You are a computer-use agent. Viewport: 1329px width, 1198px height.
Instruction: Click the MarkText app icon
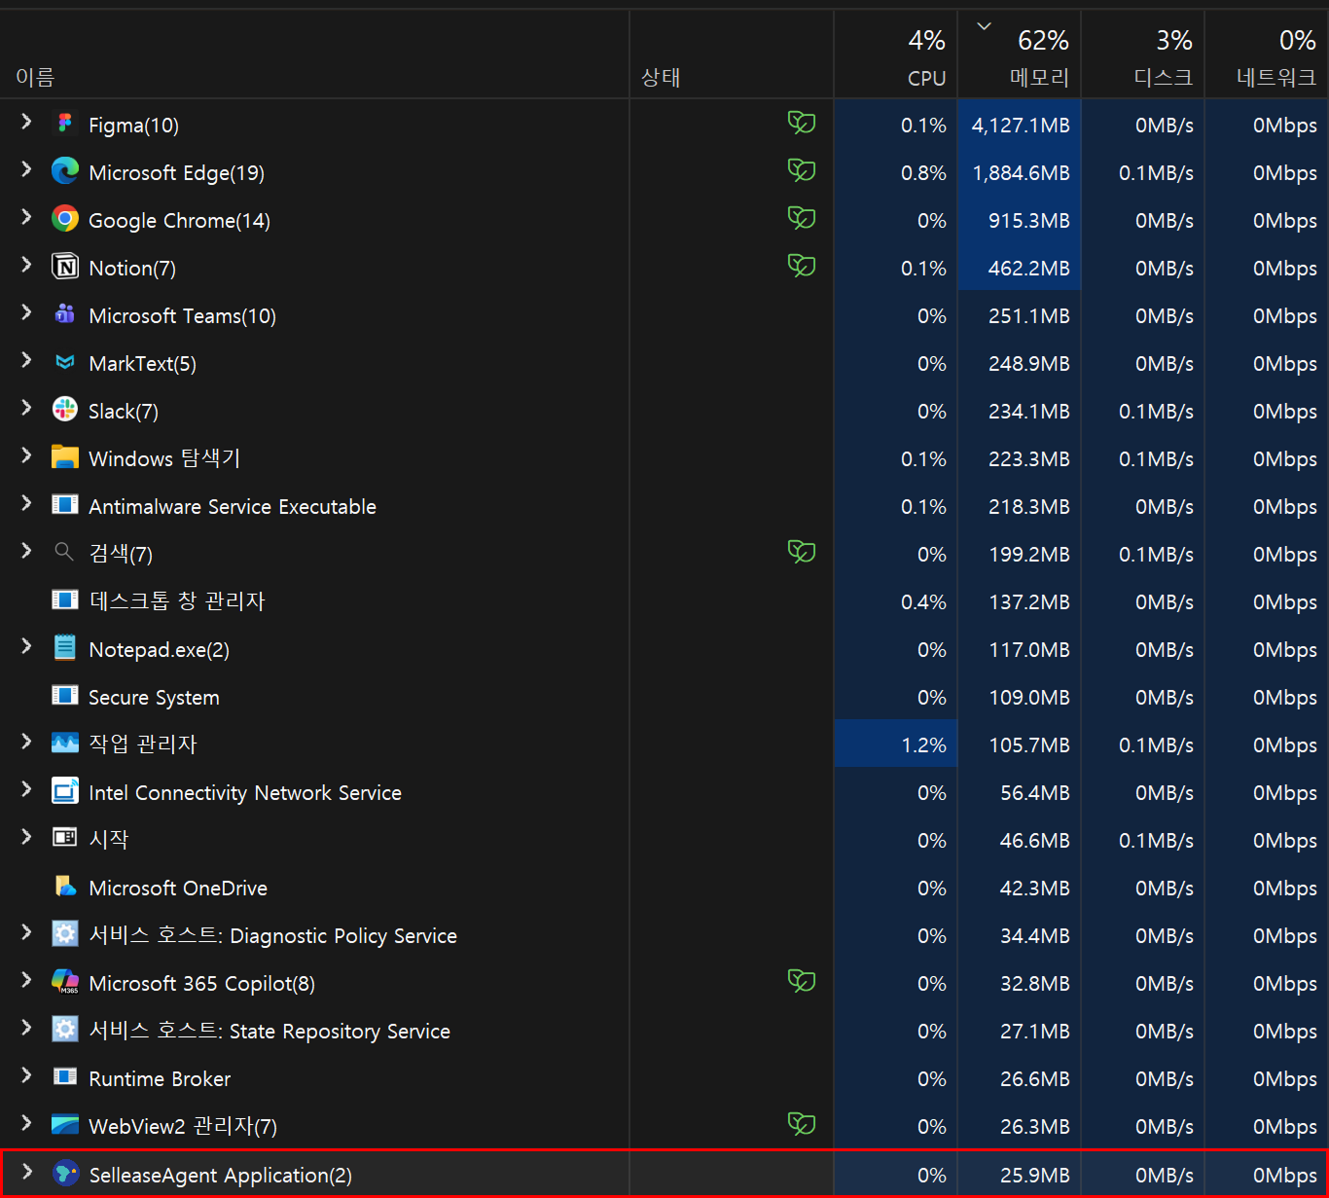point(65,362)
